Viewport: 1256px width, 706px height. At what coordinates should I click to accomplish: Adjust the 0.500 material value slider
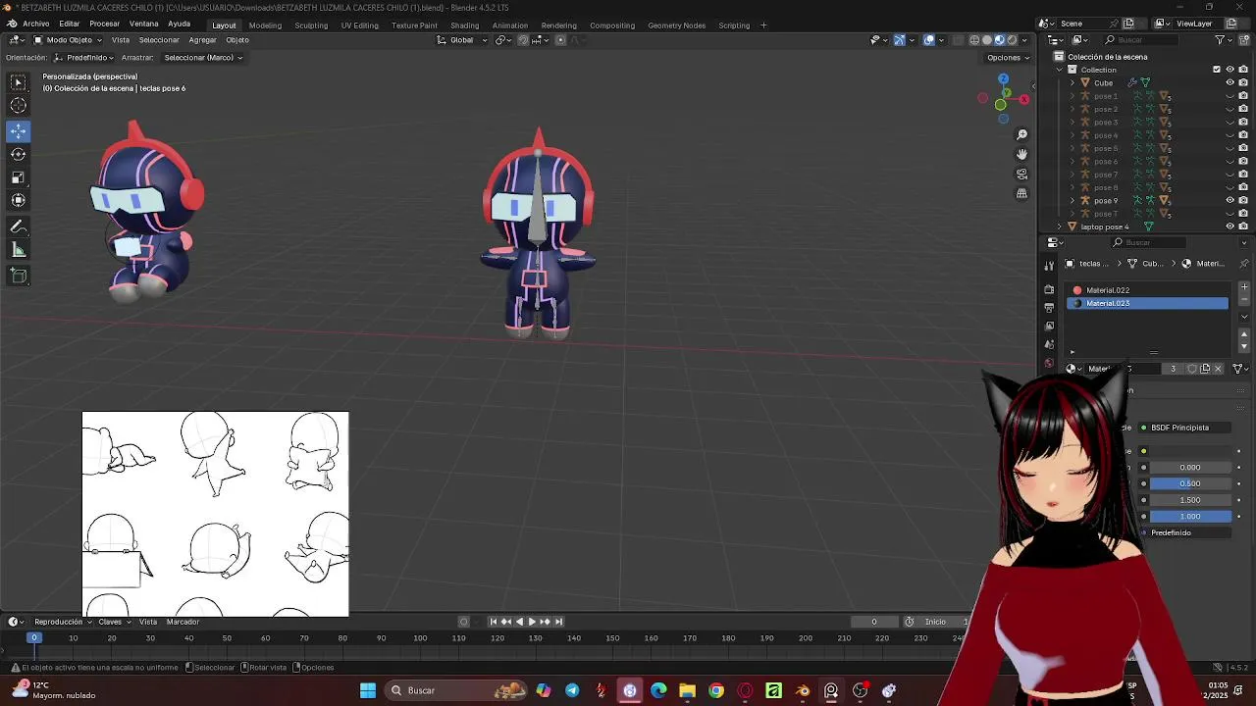(1190, 483)
